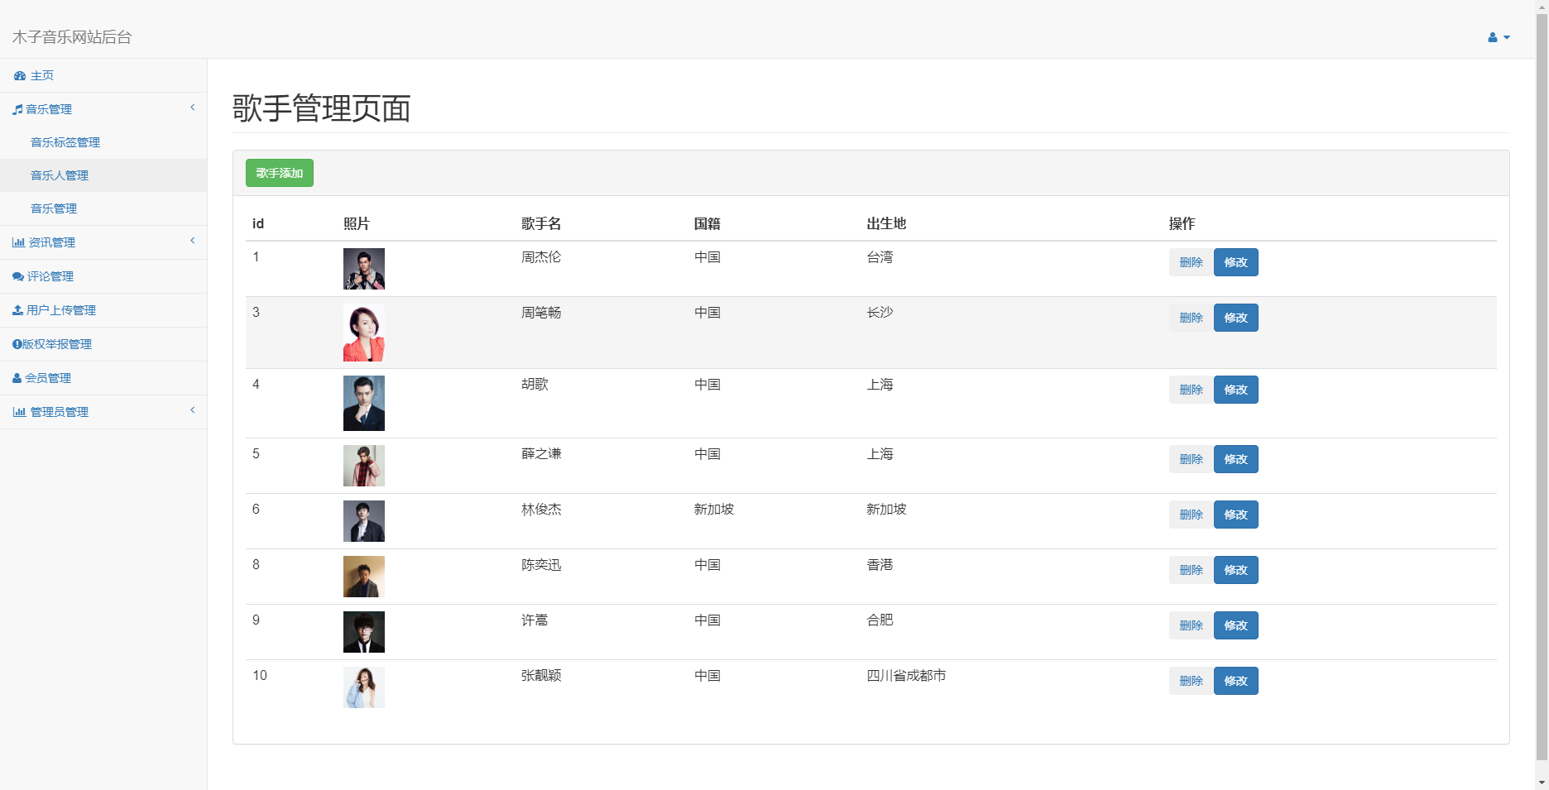Open 版权举报管理 in the sidebar
The width and height of the screenshot is (1549, 790).
(103, 344)
